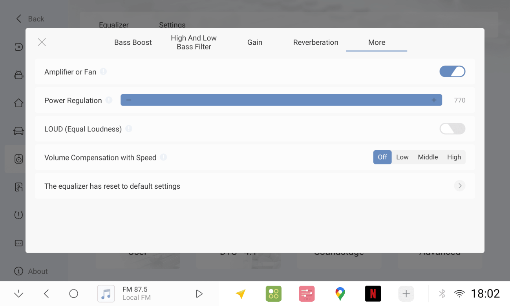
Task: Open Netflix app from the bottom dock
Action: pyautogui.click(x=373, y=293)
